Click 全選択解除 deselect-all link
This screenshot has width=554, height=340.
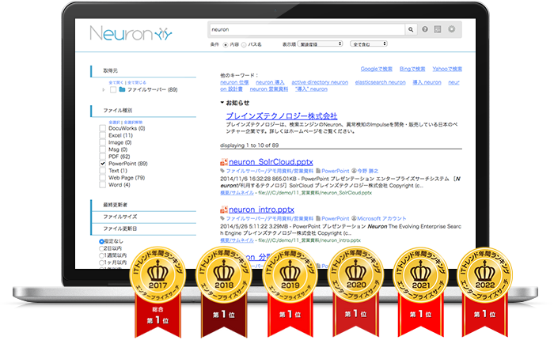(133, 122)
